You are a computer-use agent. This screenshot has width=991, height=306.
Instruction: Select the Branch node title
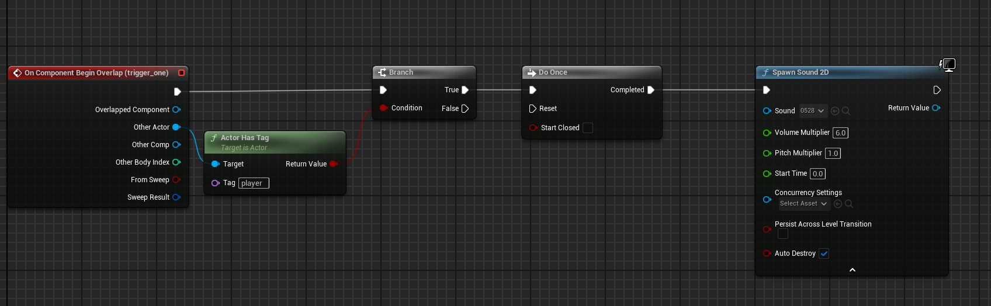401,72
